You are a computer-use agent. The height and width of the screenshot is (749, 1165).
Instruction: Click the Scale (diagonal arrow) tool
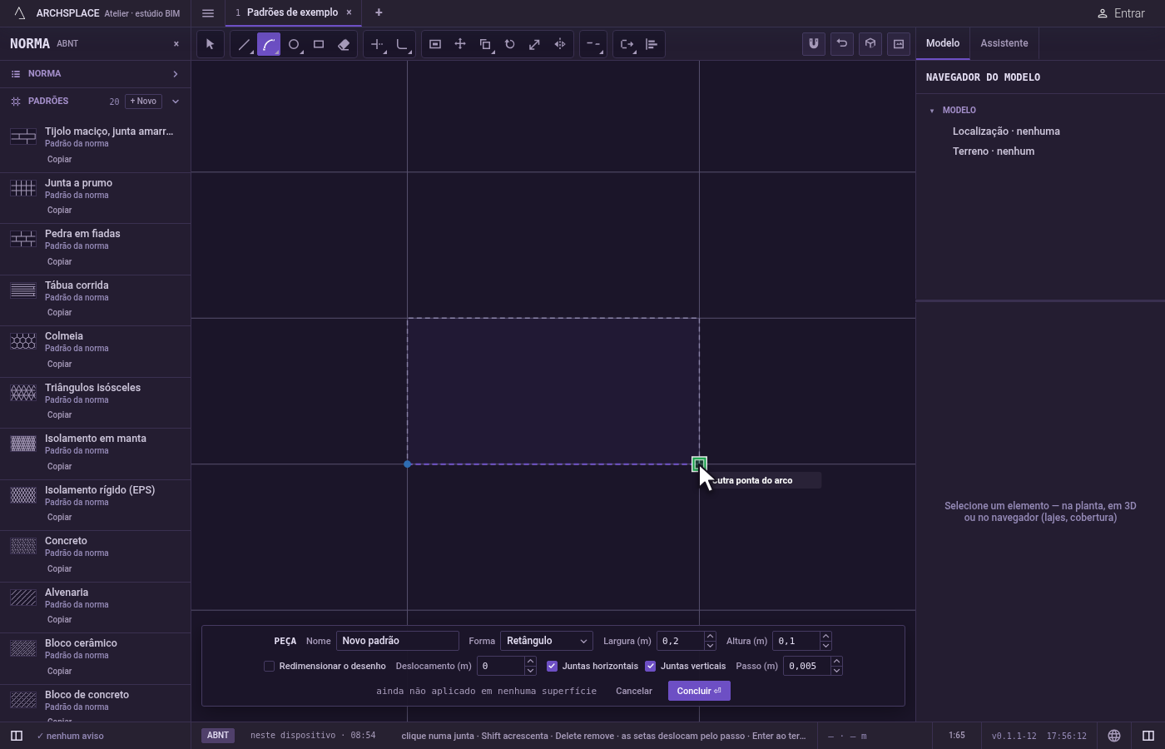535,44
